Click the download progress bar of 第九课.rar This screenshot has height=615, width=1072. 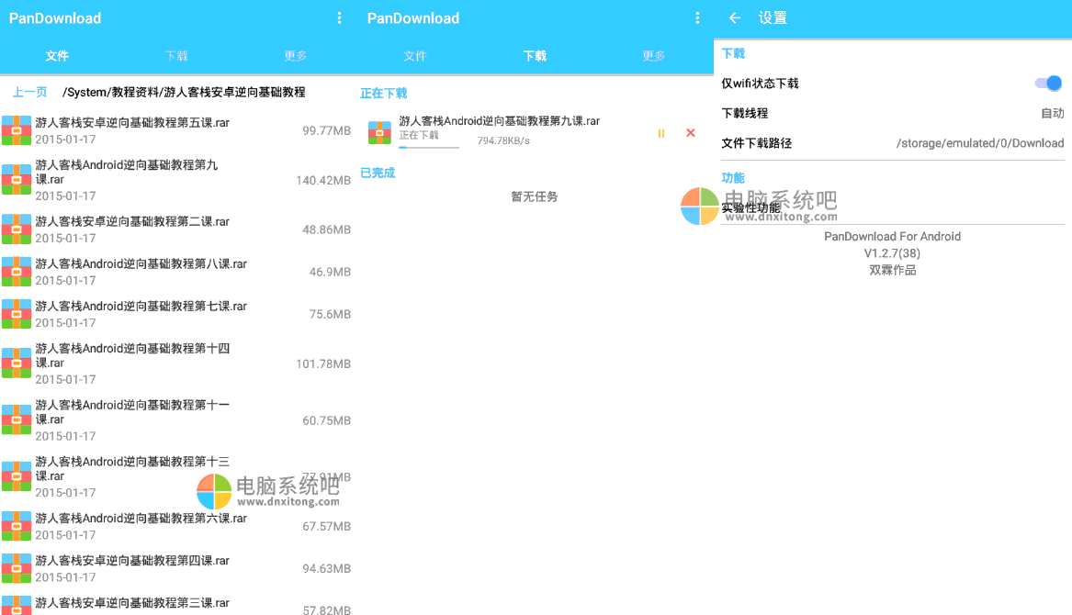click(x=429, y=147)
